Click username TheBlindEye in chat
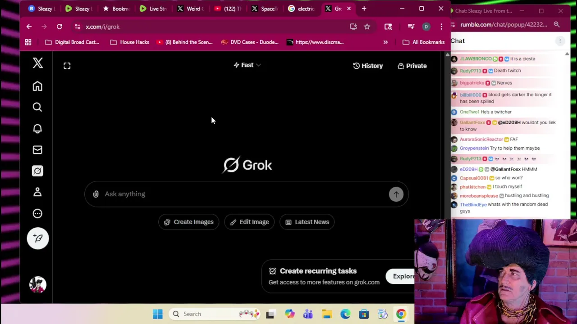This screenshot has height=324, width=577. 473,204
